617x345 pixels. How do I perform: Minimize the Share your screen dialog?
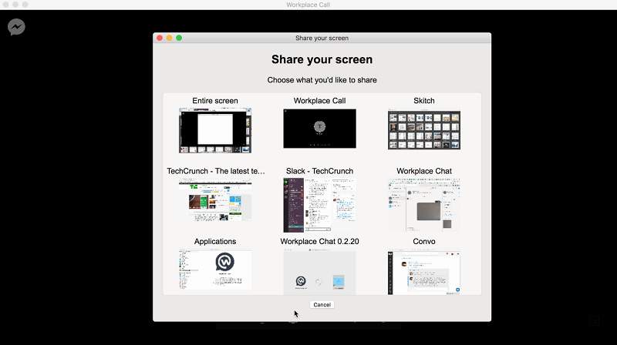(170, 38)
